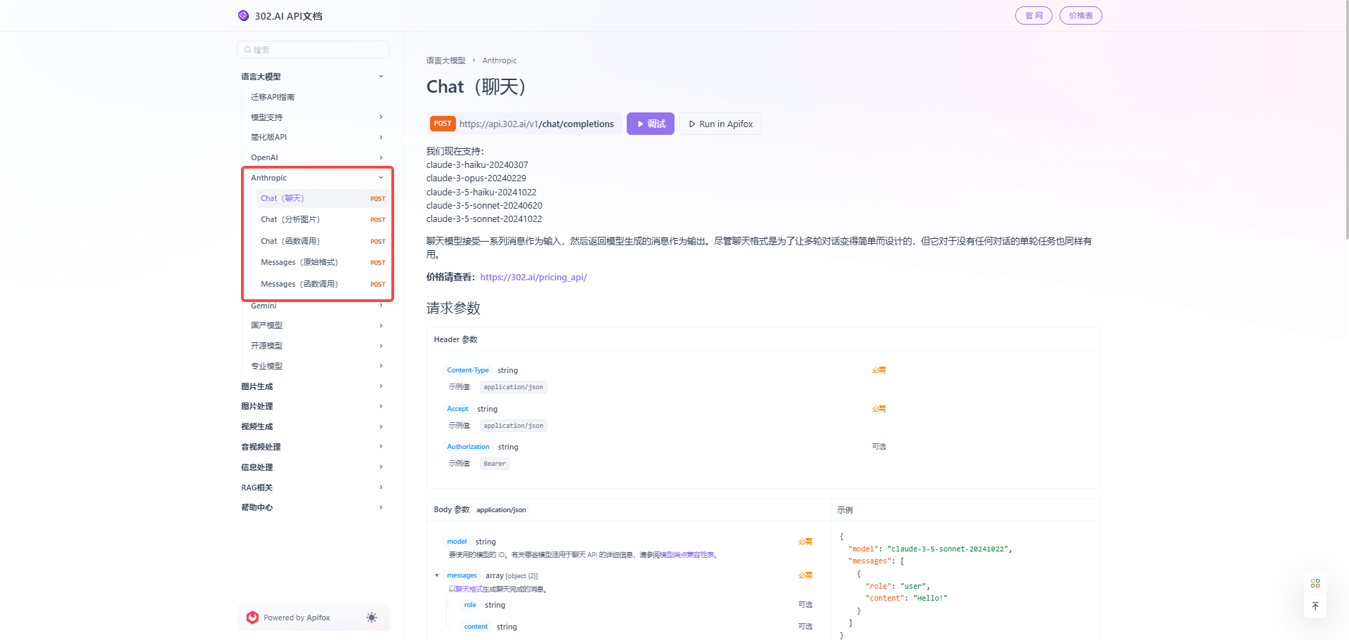Click the Apifox logo icon
Viewport: 1349px width, 640px height.
[x=253, y=618]
